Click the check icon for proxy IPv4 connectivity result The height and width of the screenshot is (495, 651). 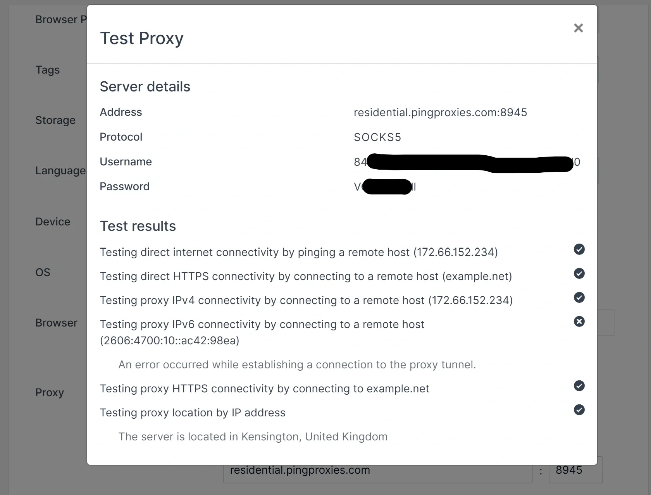(x=579, y=297)
